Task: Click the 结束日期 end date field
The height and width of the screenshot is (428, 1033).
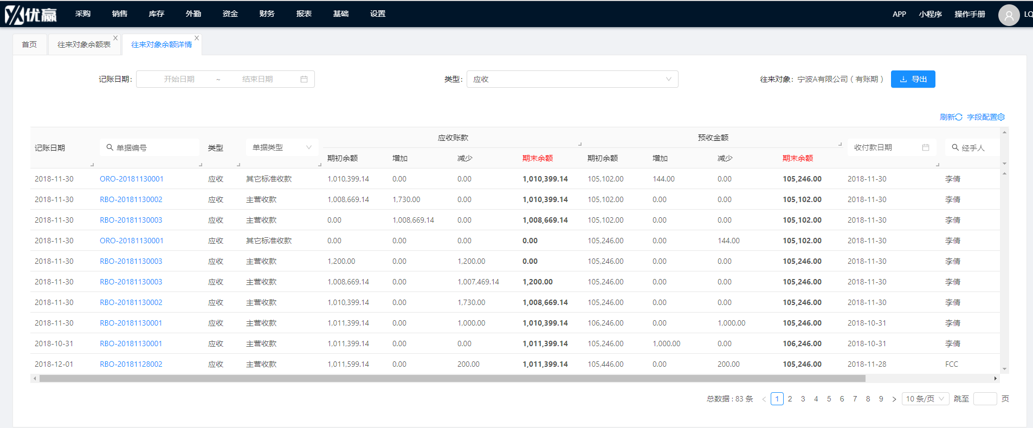Action: pyautogui.click(x=257, y=79)
